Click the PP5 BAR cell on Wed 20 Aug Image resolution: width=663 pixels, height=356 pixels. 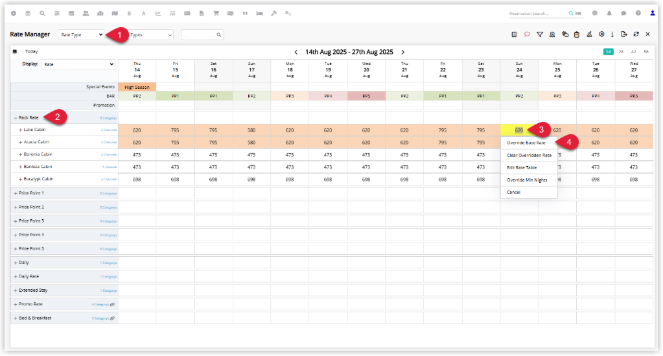point(366,96)
